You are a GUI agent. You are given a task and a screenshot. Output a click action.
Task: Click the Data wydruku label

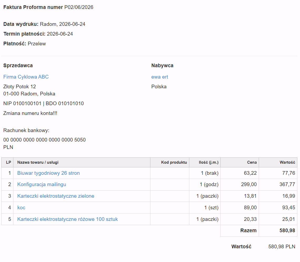(x=21, y=24)
